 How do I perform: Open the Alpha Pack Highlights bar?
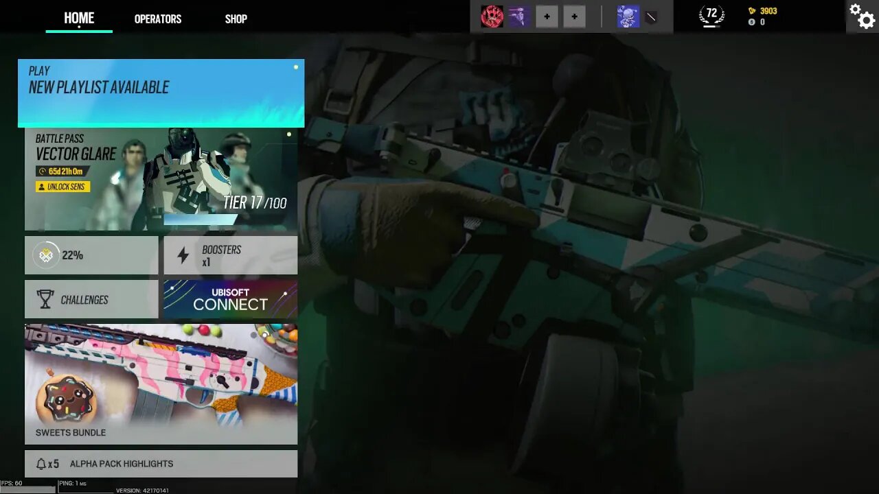click(x=161, y=464)
